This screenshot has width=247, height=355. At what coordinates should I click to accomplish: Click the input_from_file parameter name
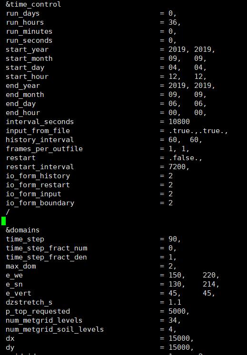pos(38,131)
